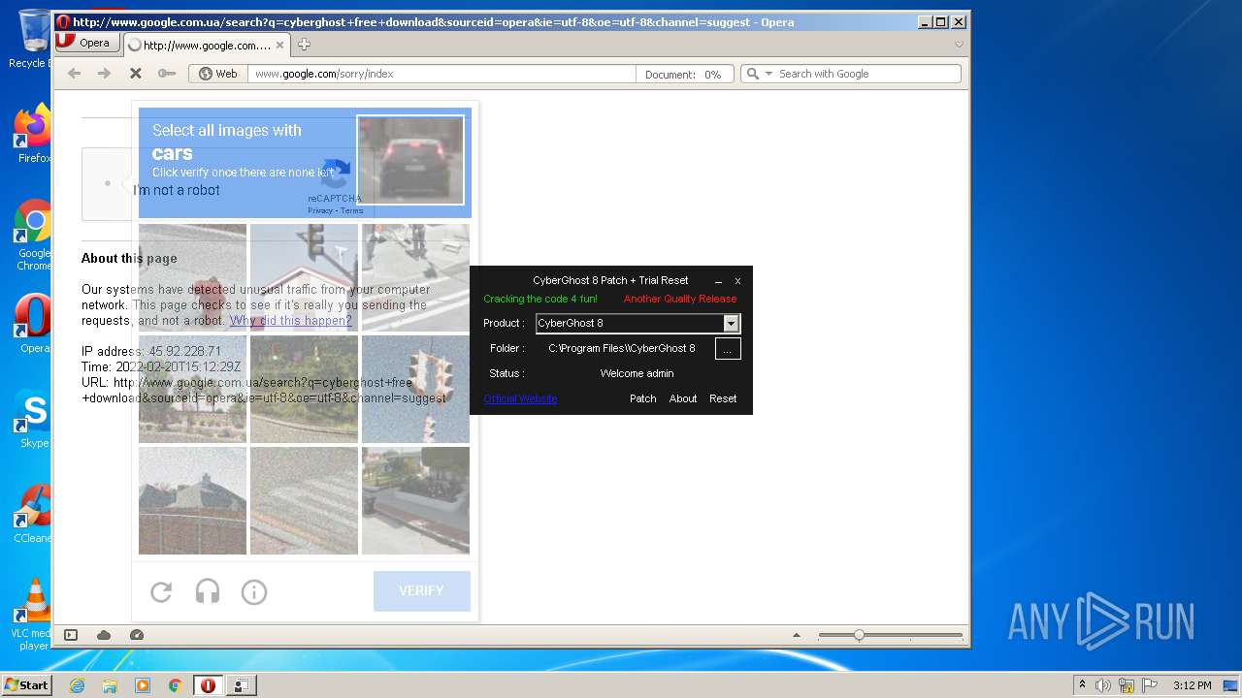Switch to the patcher taskbar button

pyautogui.click(x=242, y=685)
